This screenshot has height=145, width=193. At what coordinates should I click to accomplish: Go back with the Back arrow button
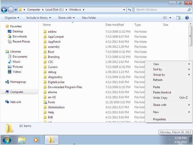click(x=4, y=10)
